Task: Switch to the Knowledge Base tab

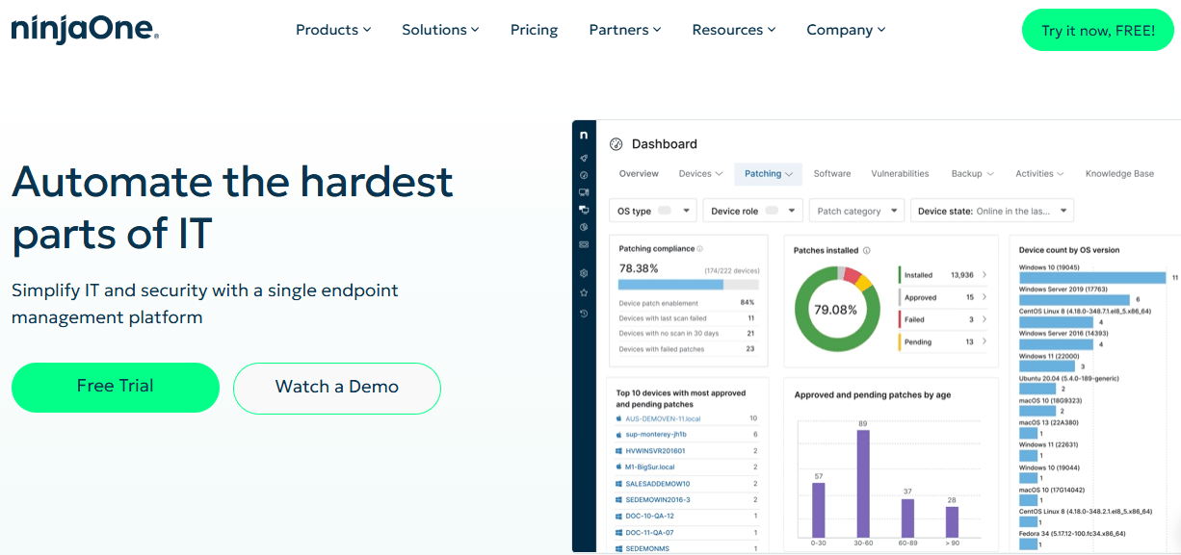Action: 1119,174
